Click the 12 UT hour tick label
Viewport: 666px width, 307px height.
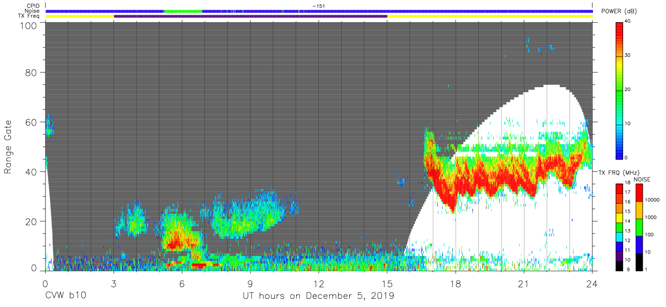pos(319,283)
